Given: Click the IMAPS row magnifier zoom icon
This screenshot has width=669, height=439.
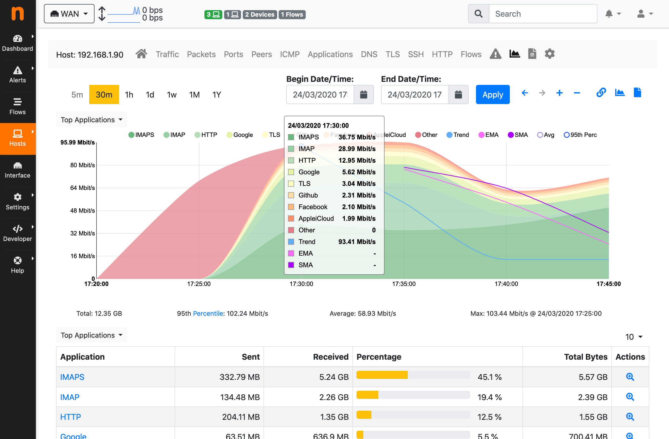Looking at the screenshot, I should pos(630,377).
